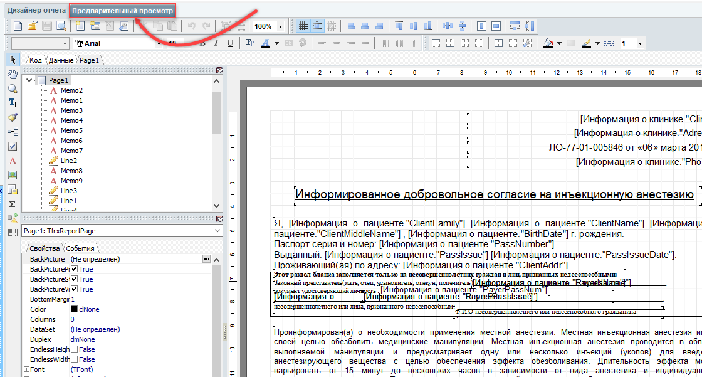Image resolution: width=702 pixels, height=377 pixels.
Task: Pick the Copy Format brush tool
Action: [13, 117]
